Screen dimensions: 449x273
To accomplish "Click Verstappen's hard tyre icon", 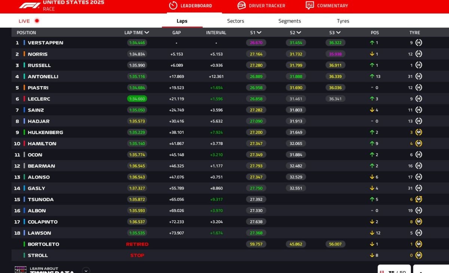I will click(419, 43).
